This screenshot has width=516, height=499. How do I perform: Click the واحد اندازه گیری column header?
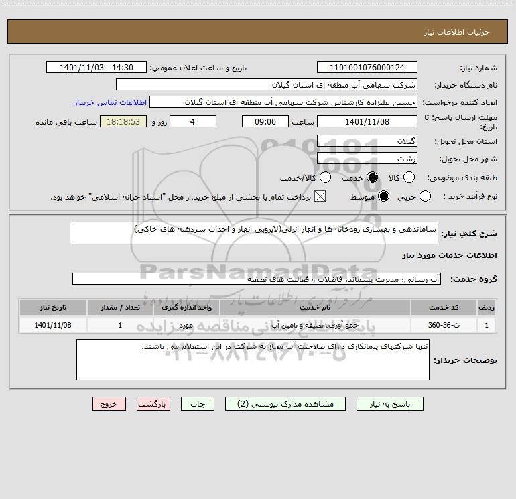coord(186,308)
